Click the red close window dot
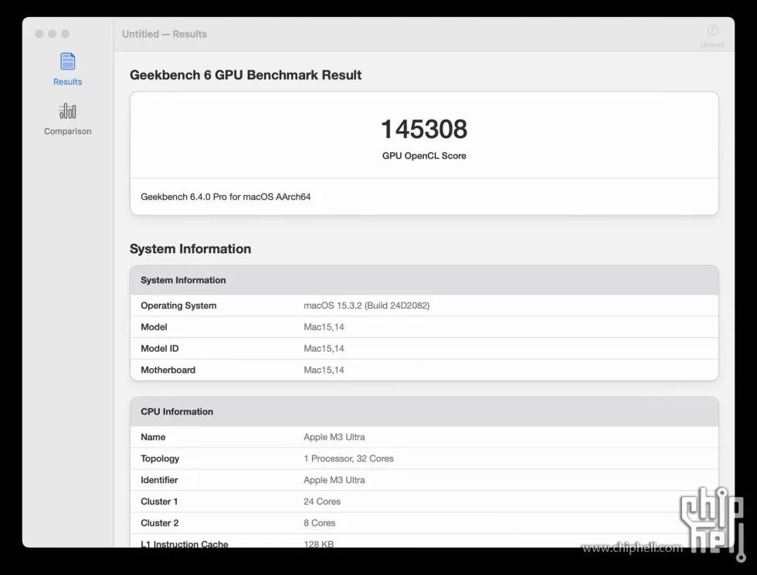The height and width of the screenshot is (575, 757). (x=39, y=34)
